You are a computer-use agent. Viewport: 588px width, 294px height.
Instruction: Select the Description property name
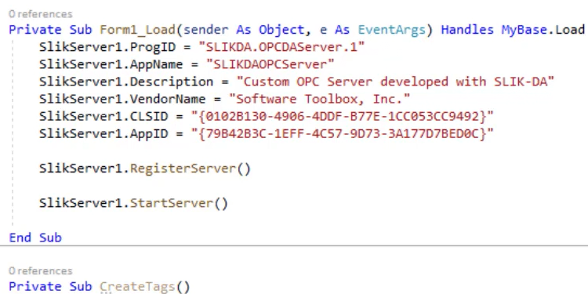coord(172,82)
